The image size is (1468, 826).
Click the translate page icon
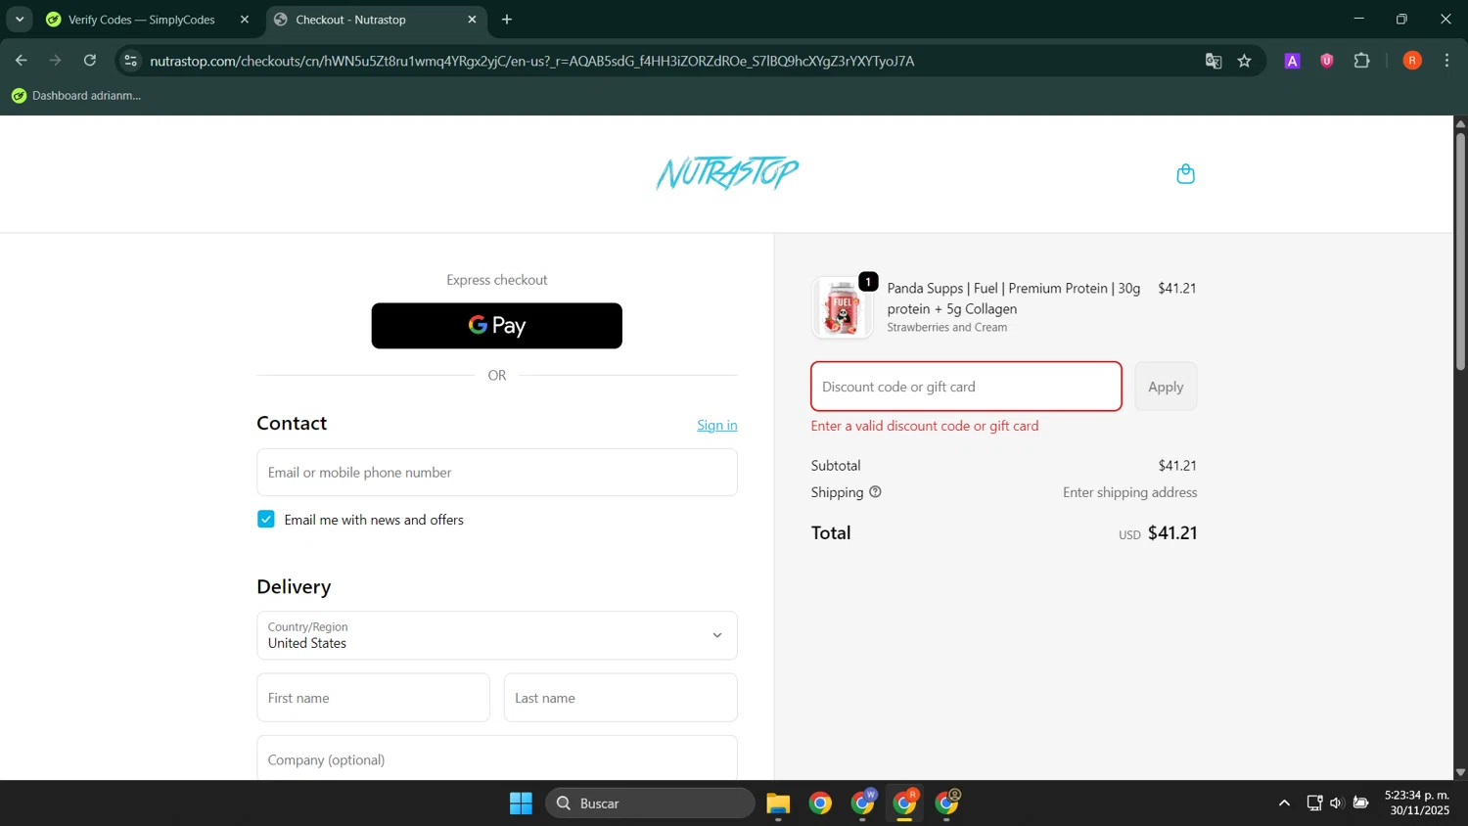click(1214, 61)
